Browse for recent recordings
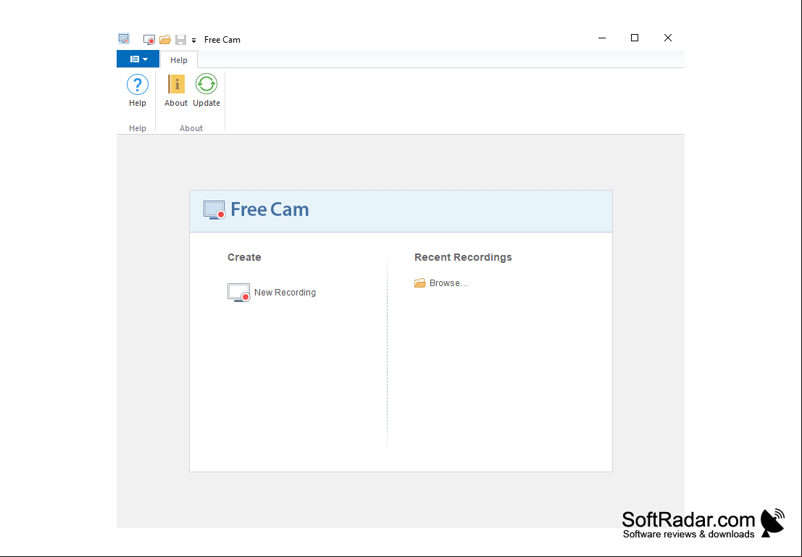Viewport: 802px width, 557px height. (x=441, y=283)
